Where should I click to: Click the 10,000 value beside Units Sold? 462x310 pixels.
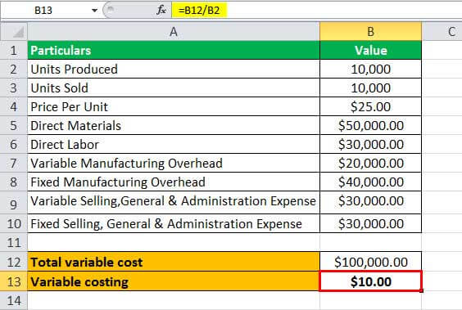pos(370,88)
